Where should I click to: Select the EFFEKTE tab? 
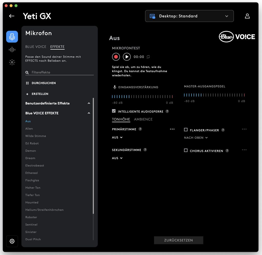point(58,47)
